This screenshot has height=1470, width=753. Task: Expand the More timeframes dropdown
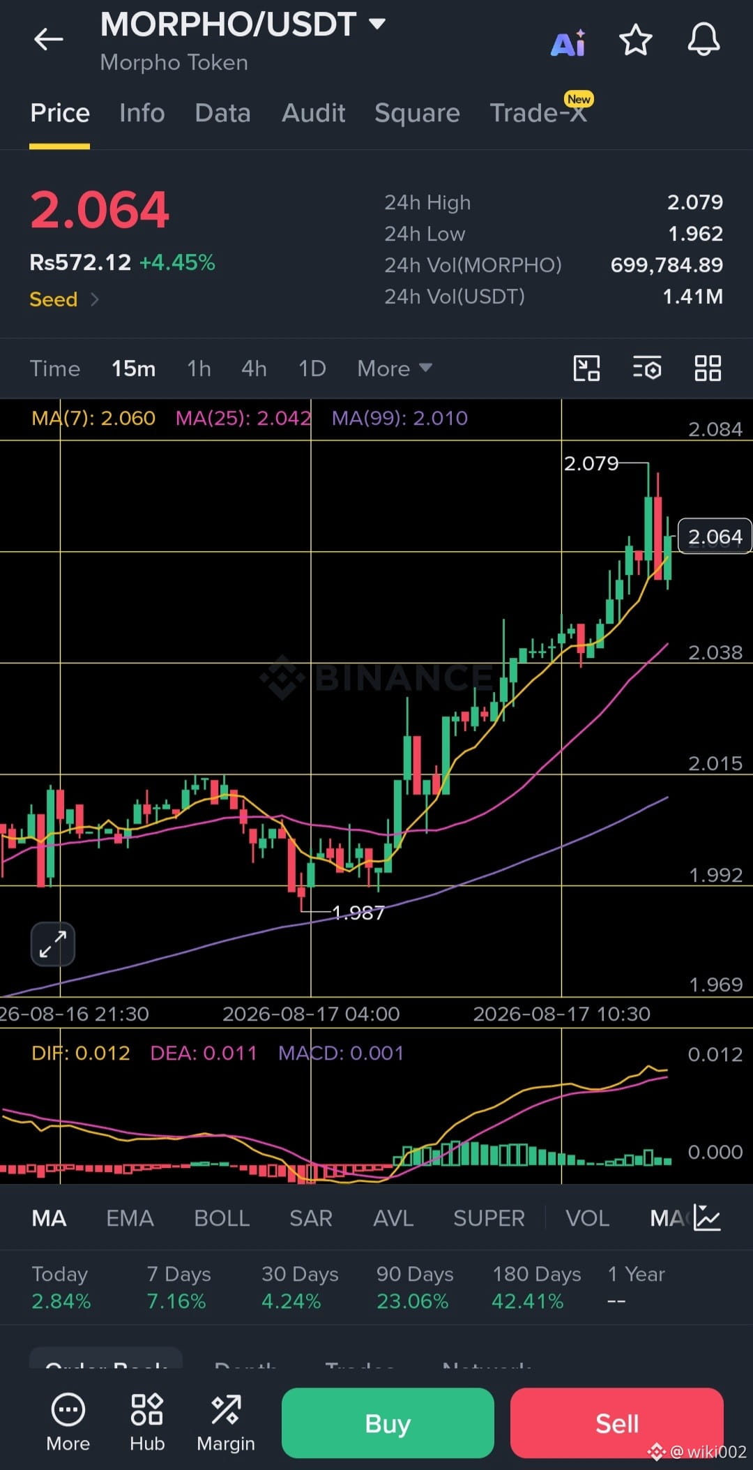click(x=395, y=368)
